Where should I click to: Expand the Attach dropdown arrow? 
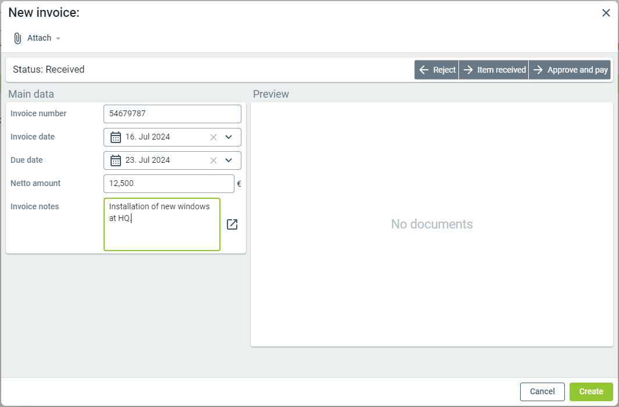coord(58,38)
